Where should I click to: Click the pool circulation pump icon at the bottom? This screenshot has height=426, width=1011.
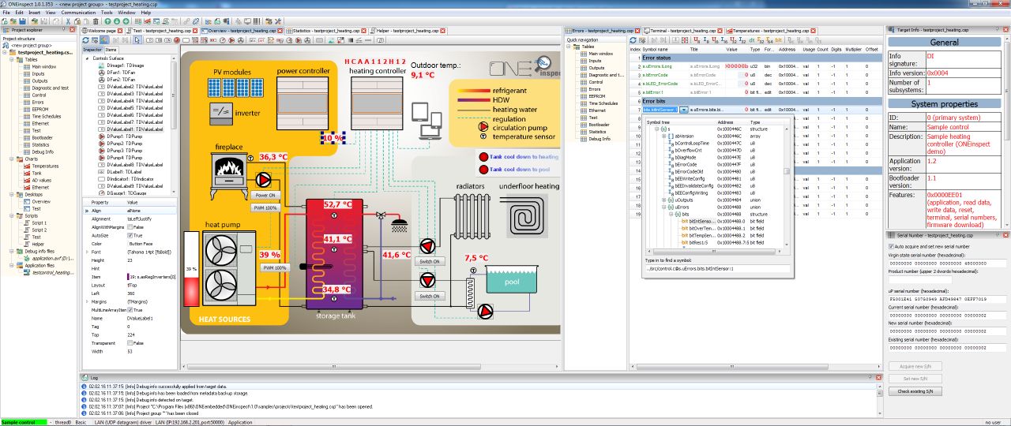(x=484, y=311)
